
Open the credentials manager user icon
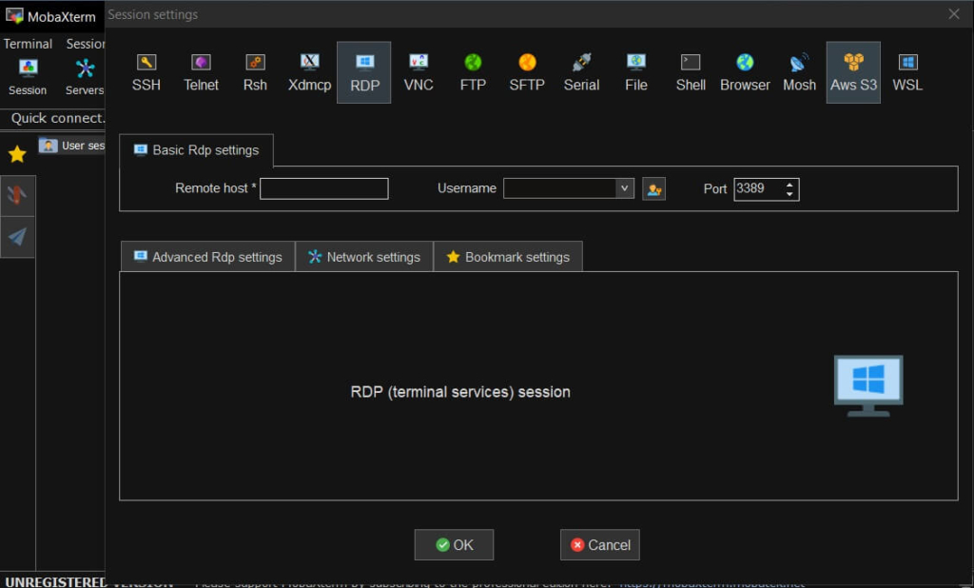pos(653,189)
